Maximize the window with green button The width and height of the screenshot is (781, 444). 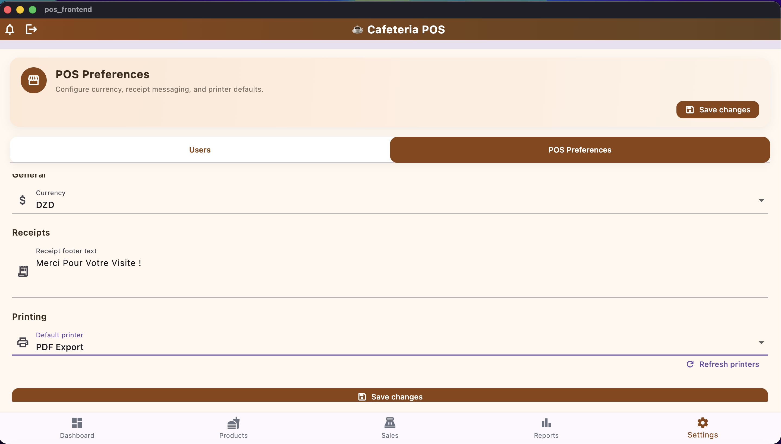click(x=33, y=10)
